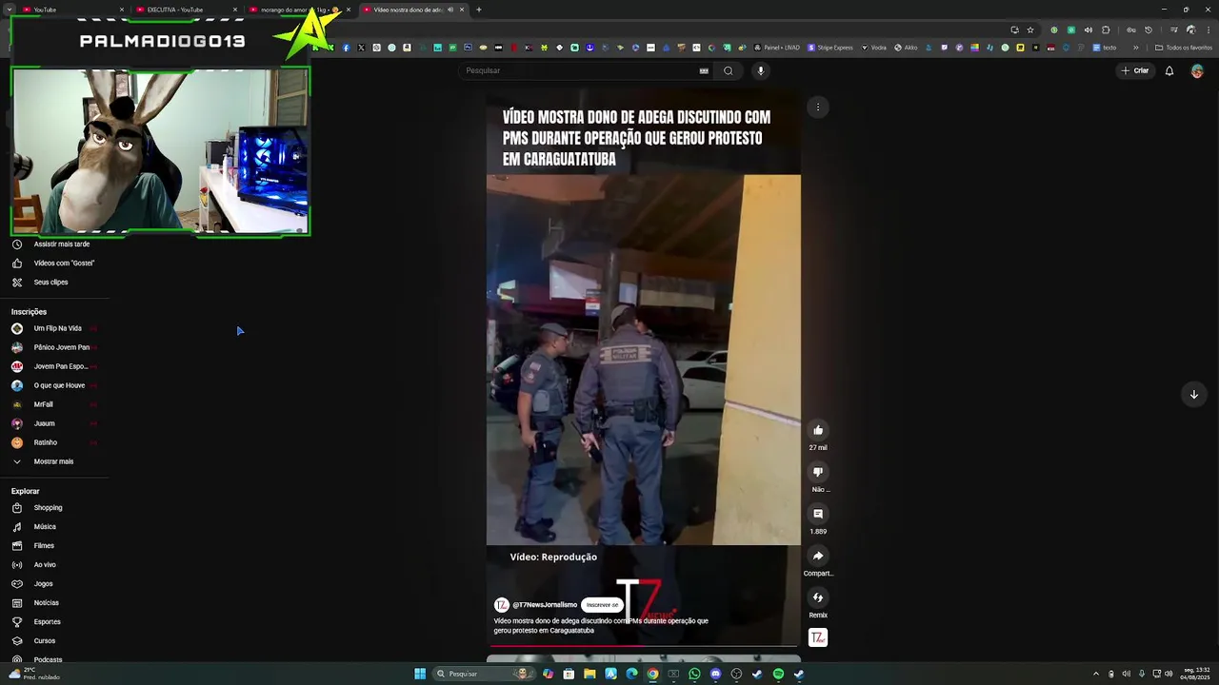Open WhatsApp from taskbar
Screen dimensions: 1219x685
click(x=694, y=674)
